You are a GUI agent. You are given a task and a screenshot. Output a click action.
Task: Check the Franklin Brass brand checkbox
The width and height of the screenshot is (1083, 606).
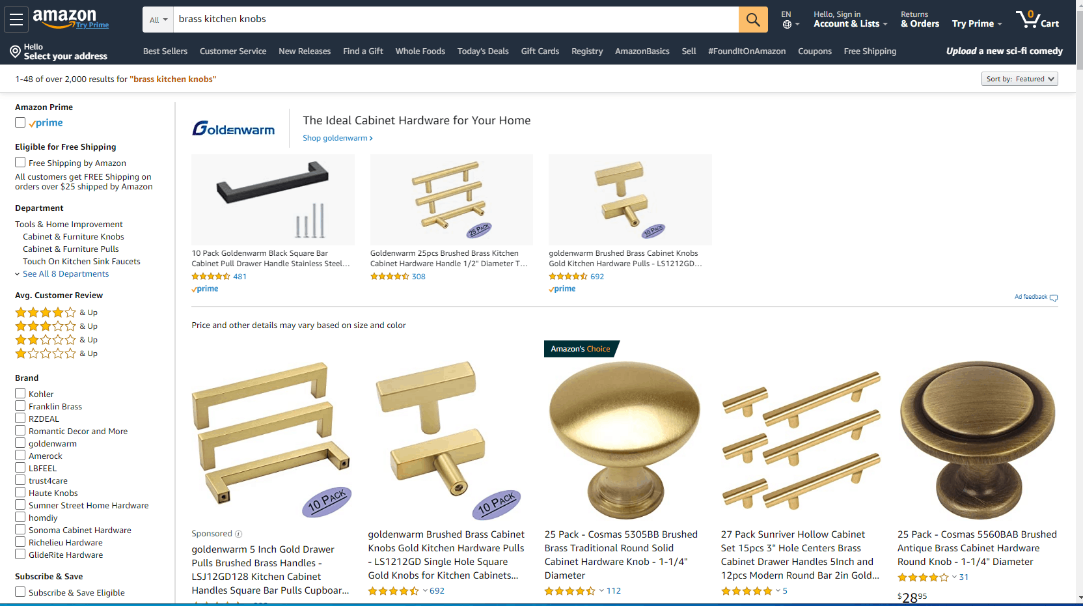[x=20, y=406]
